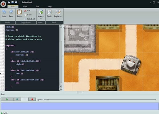Expand the Insert dropdown arrow
159x114 pixels.
pos(41,19)
